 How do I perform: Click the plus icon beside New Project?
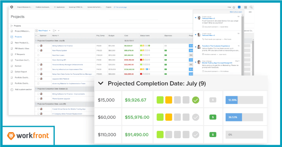[36, 31]
